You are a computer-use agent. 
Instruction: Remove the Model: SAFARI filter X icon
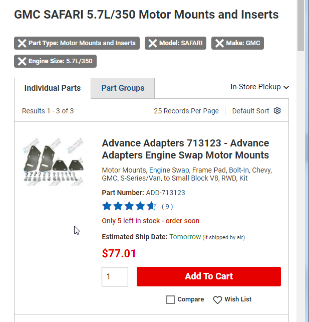pyautogui.click(x=153, y=43)
